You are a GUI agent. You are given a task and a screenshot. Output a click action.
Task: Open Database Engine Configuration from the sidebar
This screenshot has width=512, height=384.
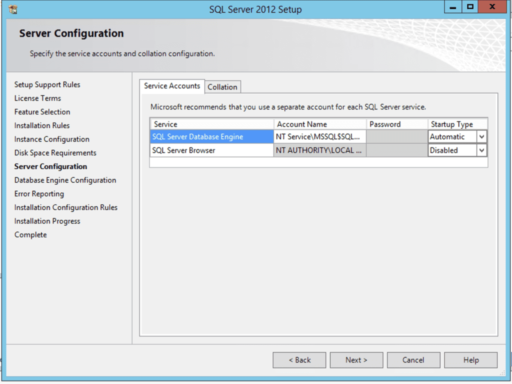click(x=64, y=180)
